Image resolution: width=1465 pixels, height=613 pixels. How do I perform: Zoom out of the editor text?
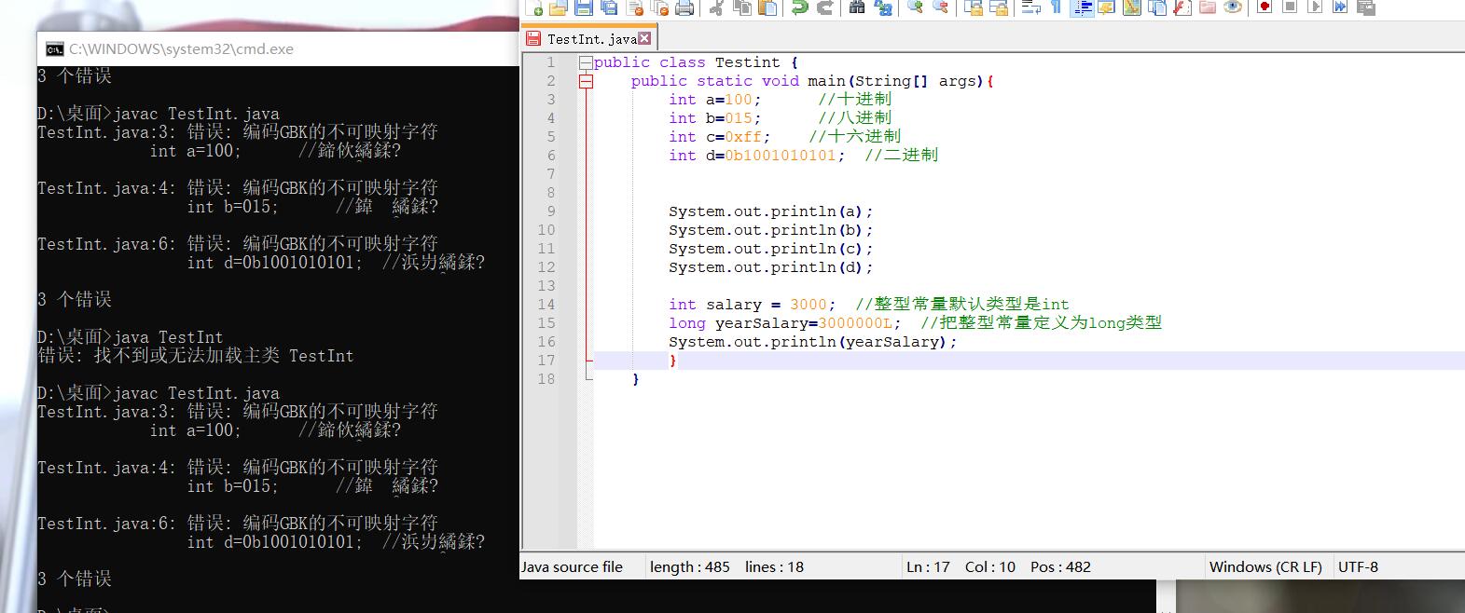point(940,7)
